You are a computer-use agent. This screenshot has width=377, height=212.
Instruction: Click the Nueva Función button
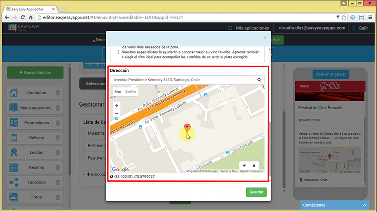click(x=35, y=73)
